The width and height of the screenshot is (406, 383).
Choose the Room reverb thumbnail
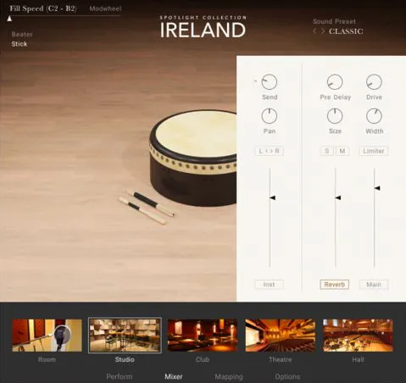coord(47,336)
